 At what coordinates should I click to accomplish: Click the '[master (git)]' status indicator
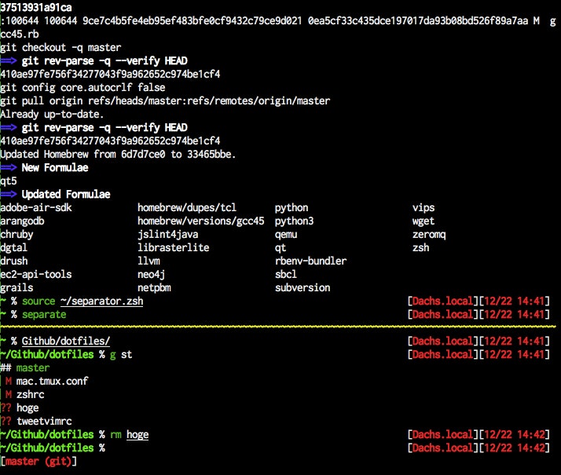[38, 462]
